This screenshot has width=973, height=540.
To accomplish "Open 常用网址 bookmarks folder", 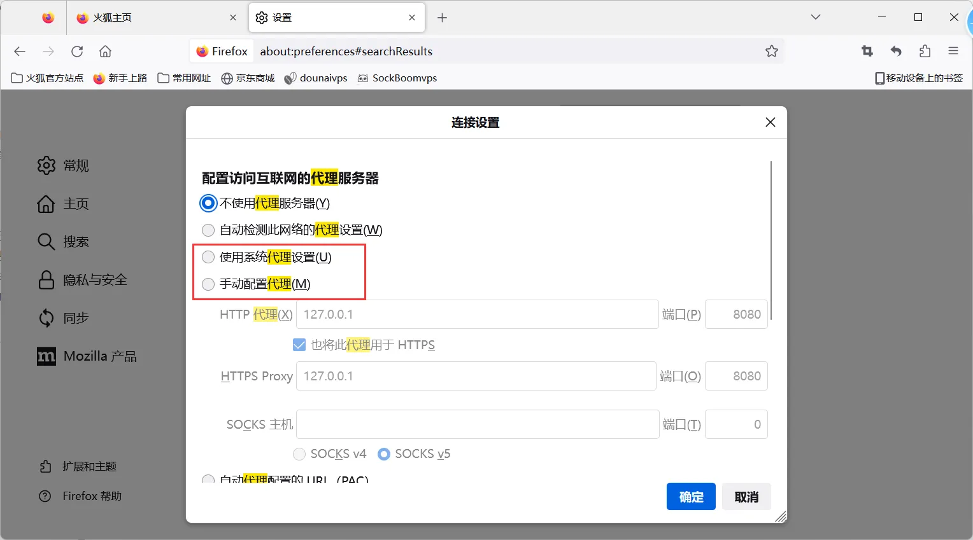I will pyautogui.click(x=184, y=78).
